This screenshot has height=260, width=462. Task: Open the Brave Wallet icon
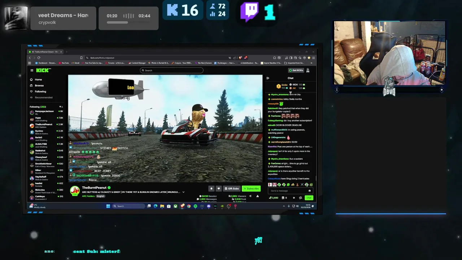point(295,58)
